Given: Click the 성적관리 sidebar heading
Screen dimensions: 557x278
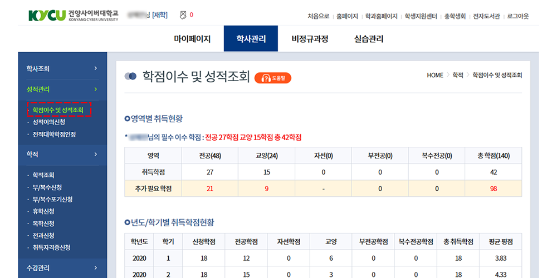Looking at the screenshot, I should coord(38,90).
